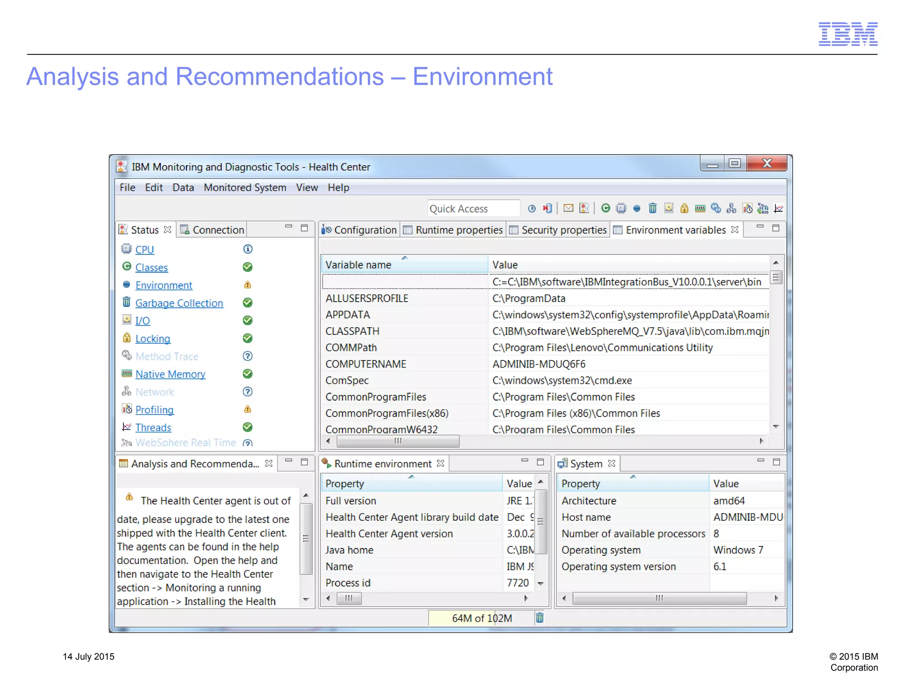The width and height of the screenshot is (905, 678).
Task: Open the CPU link in Status
Action: coord(144,250)
